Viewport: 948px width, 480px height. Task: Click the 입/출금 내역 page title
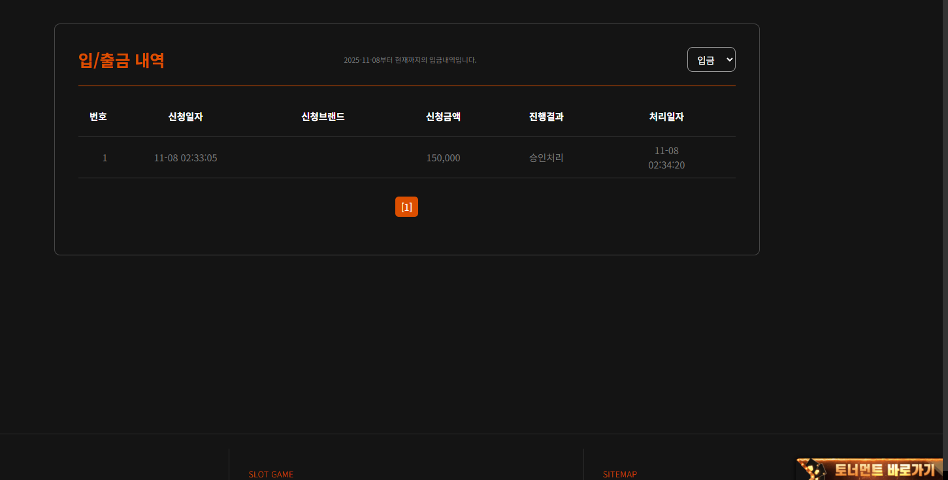pyautogui.click(x=122, y=60)
